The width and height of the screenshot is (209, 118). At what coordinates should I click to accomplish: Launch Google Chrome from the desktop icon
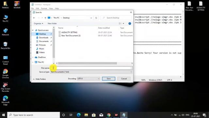6,74
